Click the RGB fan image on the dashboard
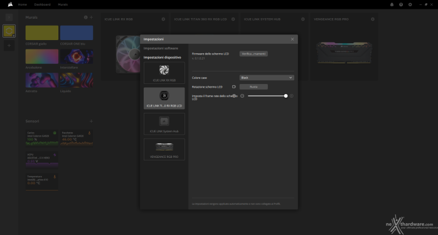The height and width of the screenshot is (235, 438). [x=128, y=55]
